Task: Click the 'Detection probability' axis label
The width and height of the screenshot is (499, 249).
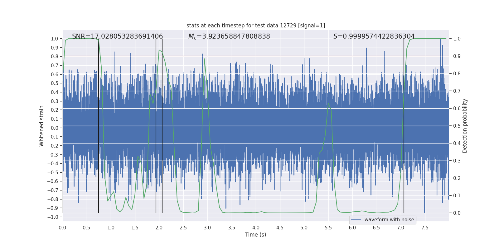Action: 465,126
